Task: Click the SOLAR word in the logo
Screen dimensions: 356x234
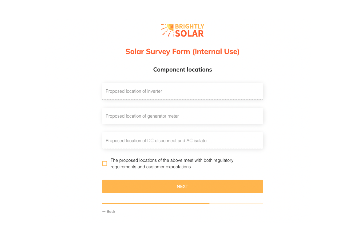Action: point(189,33)
